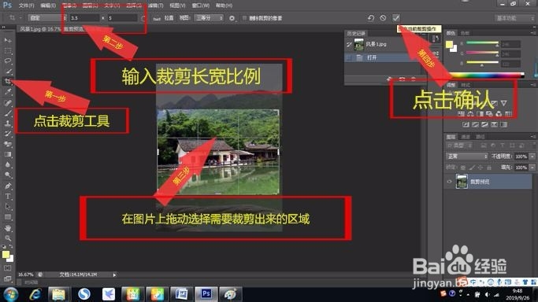538x302 pixels.
Task: Open the layer filter type dropdown
Action: point(460,145)
